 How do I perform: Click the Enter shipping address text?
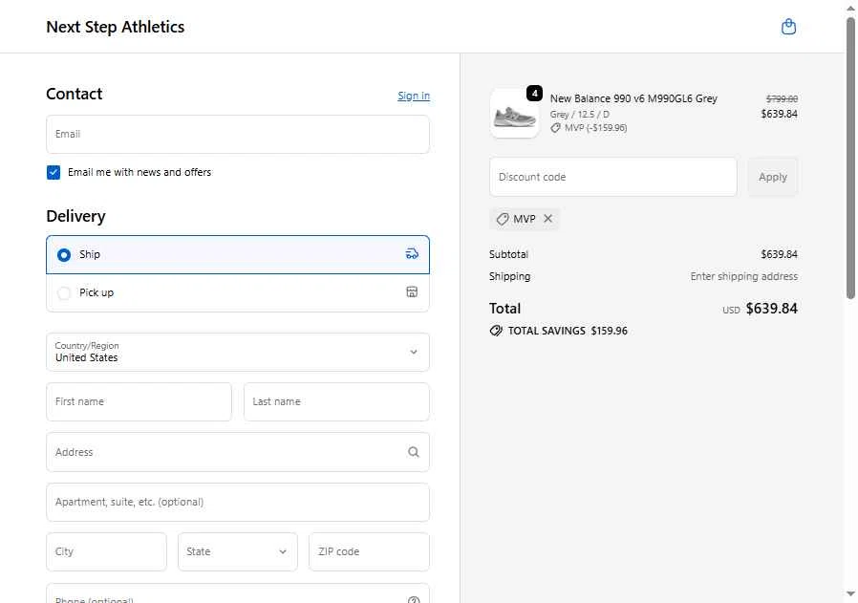[743, 276]
